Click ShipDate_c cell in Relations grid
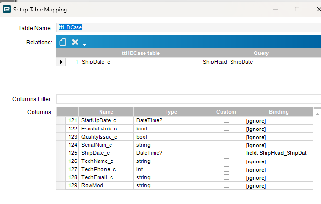Screen dimensions: 321x204 pyautogui.click(x=141, y=62)
